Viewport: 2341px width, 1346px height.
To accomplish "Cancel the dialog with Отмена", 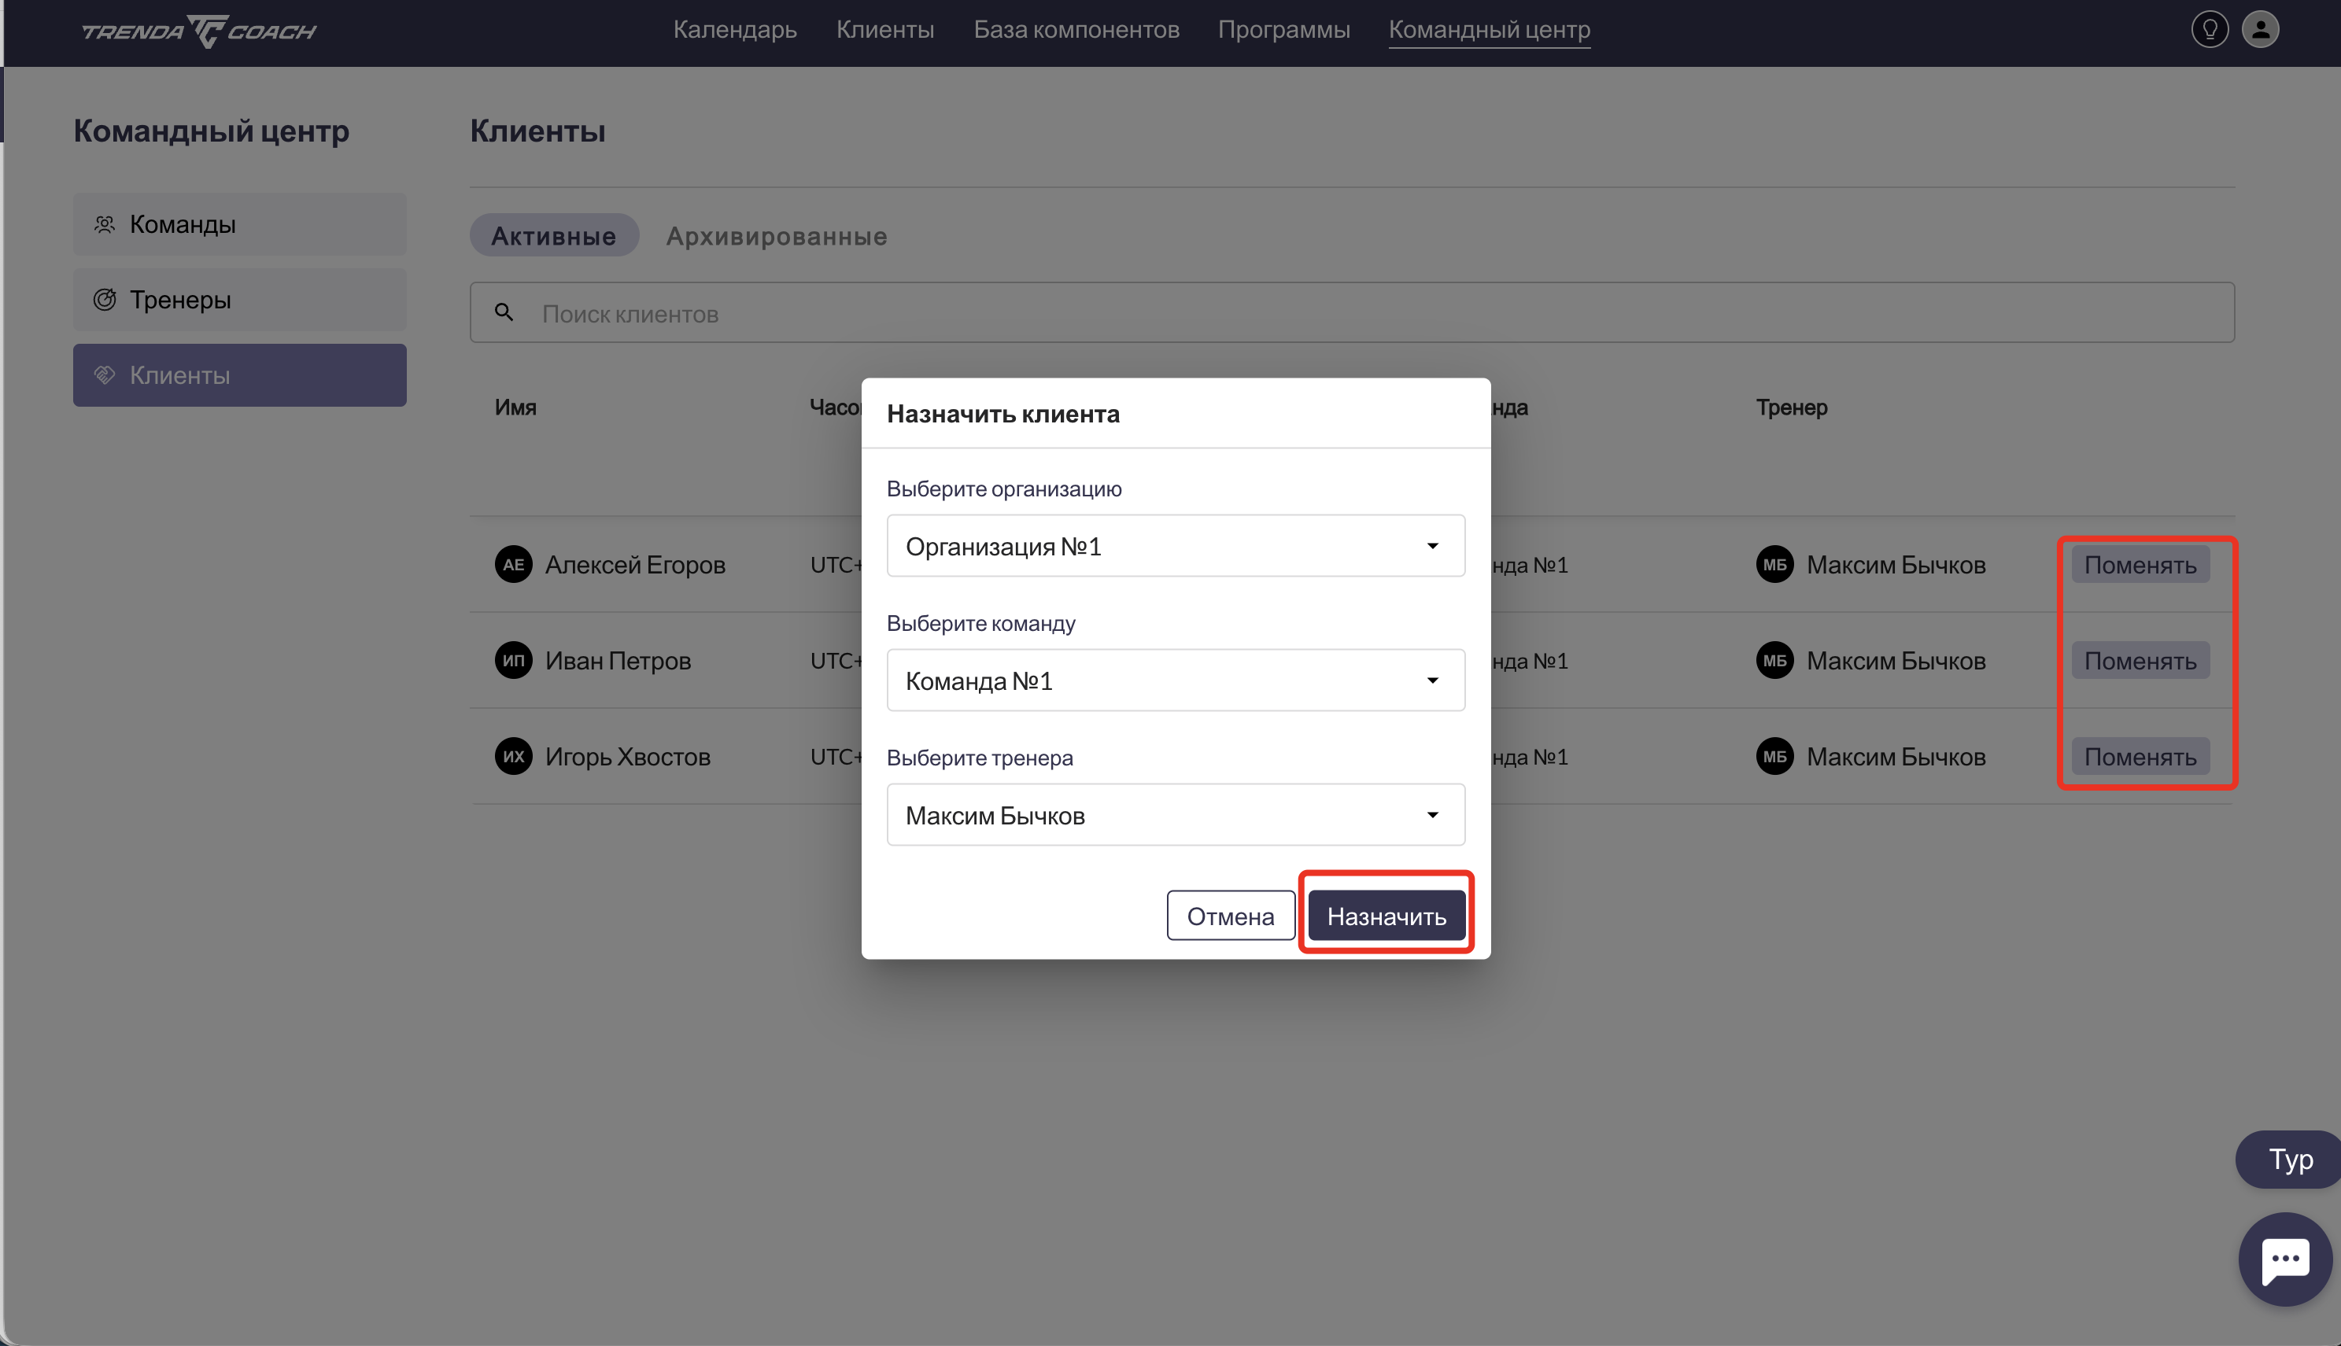I will pos(1230,916).
